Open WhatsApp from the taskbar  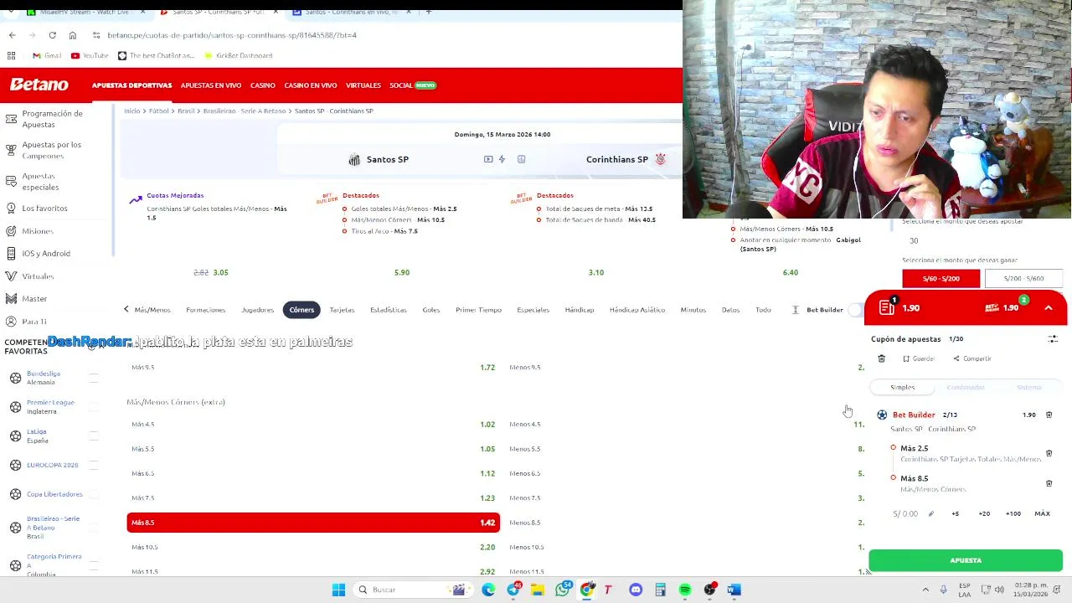[563, 590]
